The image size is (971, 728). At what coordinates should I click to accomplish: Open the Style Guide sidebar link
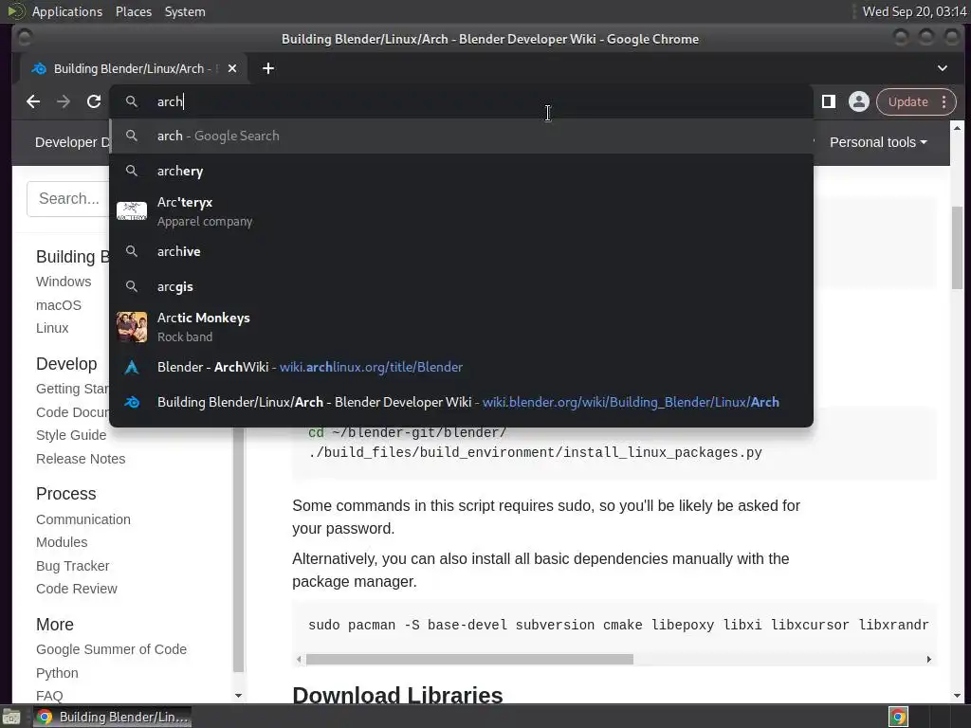tap(70, 435)
